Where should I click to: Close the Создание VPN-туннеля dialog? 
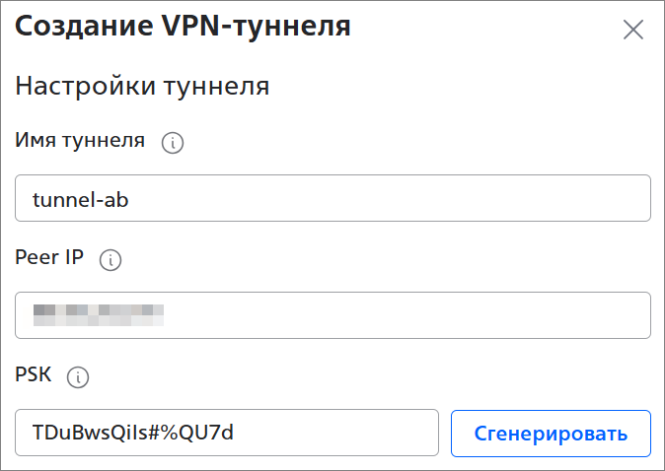coord(633,30)
